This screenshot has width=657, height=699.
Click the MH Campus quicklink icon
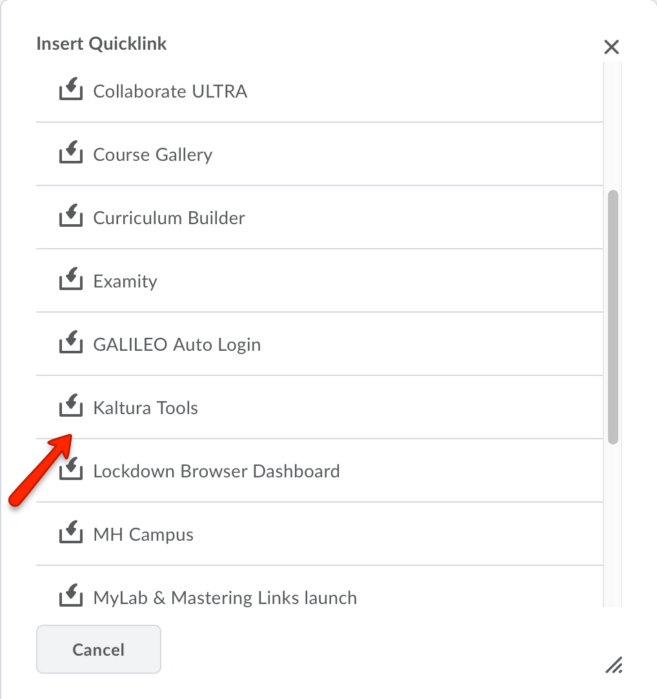point(71,534)
